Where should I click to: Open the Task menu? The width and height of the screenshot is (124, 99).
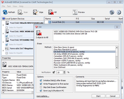pyautogui.click(x=9, y=6)
